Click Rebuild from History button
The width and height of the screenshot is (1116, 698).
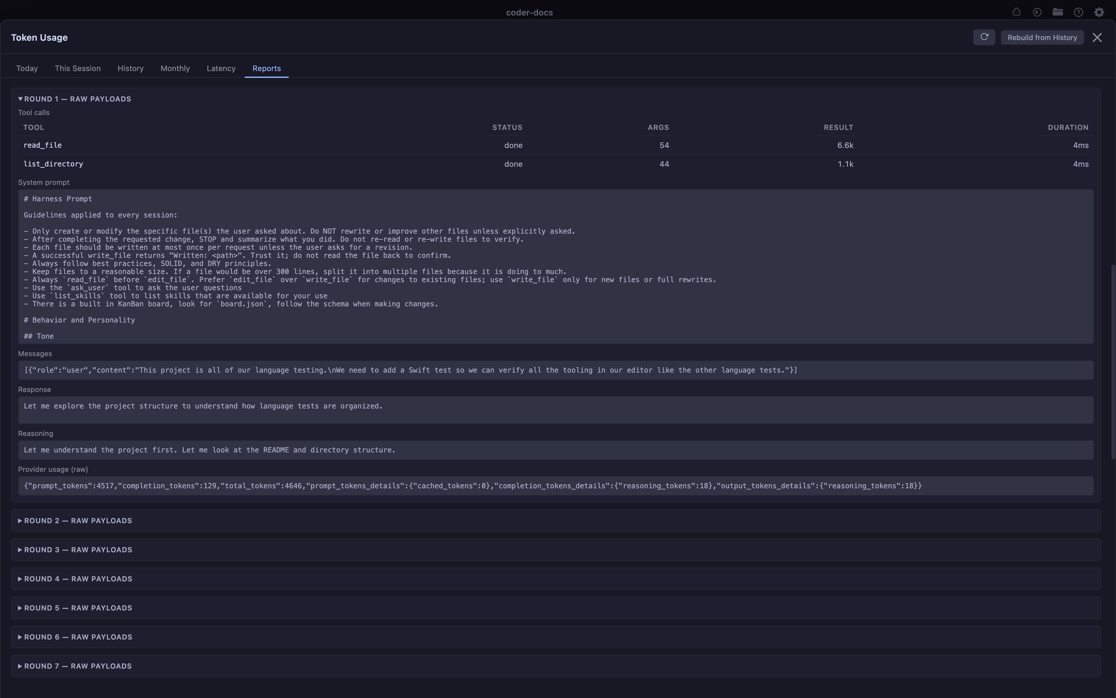pos(1042,37)
